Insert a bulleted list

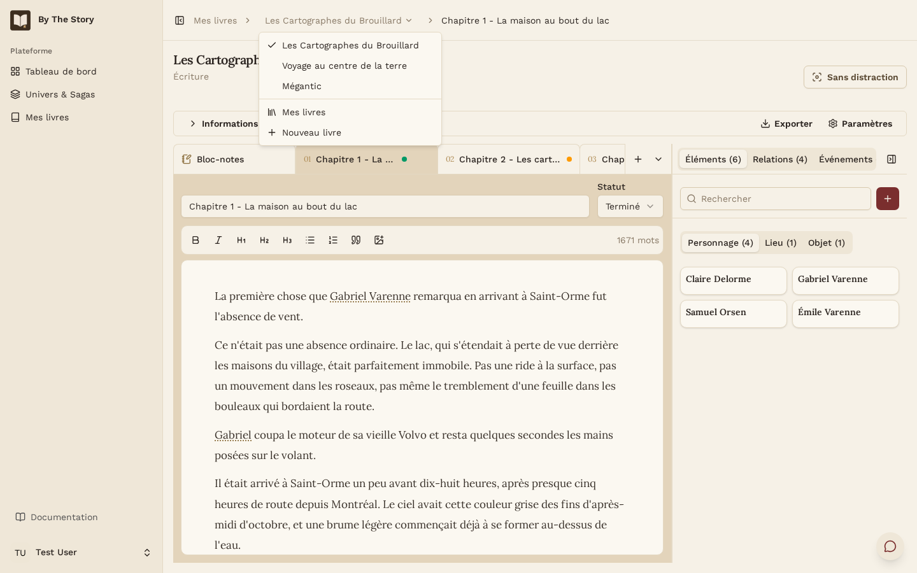310,240
